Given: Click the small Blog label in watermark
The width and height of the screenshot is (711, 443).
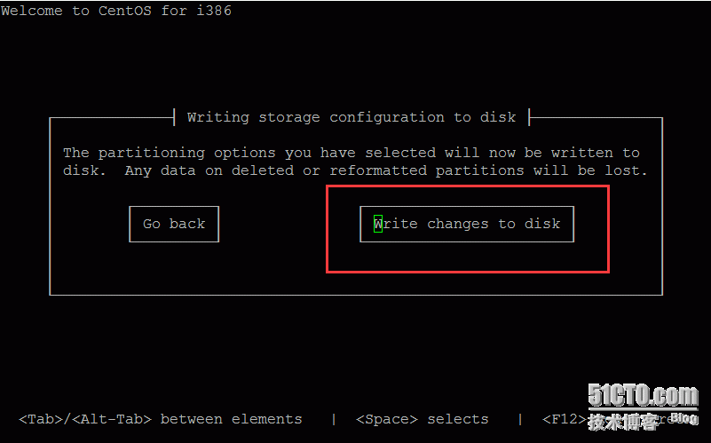Looking at the screenshot, I should pyautogui.click(x=684, y=417).
